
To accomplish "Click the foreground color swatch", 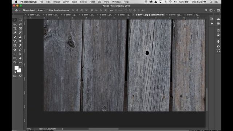I will 16,68.
